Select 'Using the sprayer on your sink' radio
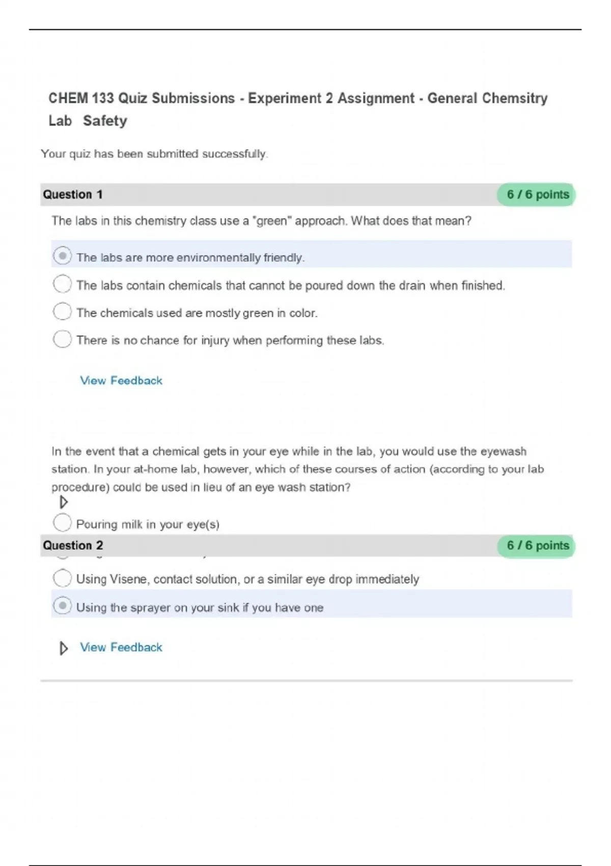The height and width of the screenshot is (866, 611). 62,606
